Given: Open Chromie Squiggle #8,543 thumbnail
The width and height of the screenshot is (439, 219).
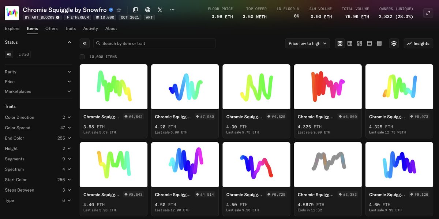Looking at the screenshot, I should click(113, 164).
